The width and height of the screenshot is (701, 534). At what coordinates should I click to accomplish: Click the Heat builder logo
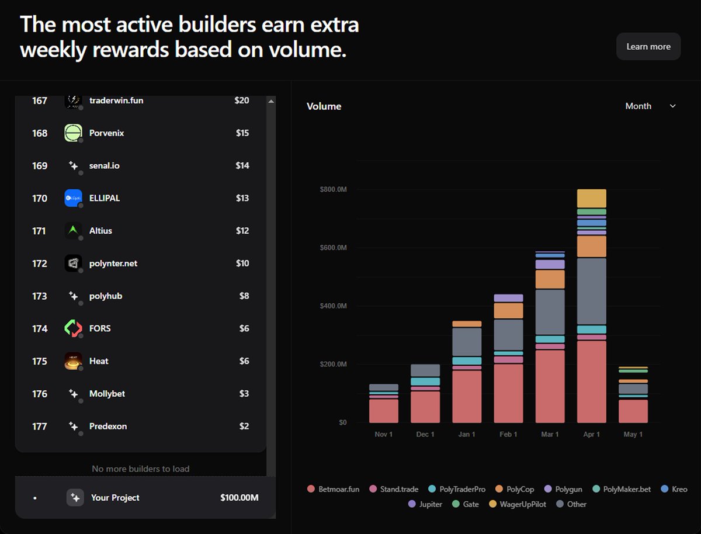(x=73, y=361)
